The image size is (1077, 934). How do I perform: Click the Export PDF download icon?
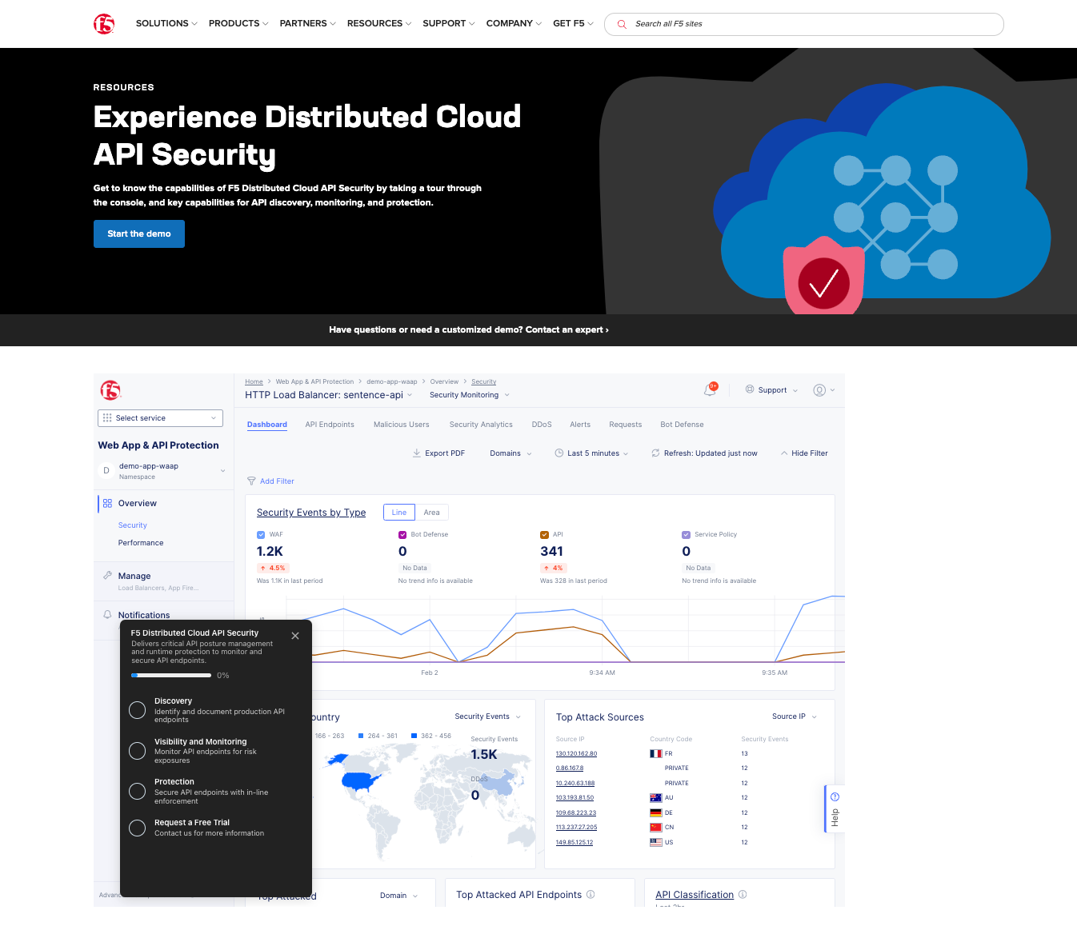(417, 453)
